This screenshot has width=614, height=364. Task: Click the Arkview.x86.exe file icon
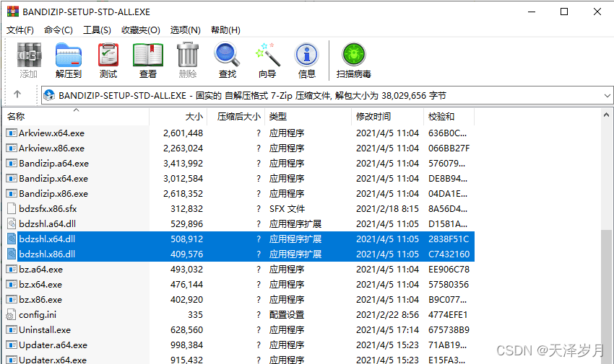pyautogui.click(x=12, y=148)
